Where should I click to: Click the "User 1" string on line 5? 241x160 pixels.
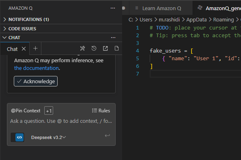(x=206, y=58)
